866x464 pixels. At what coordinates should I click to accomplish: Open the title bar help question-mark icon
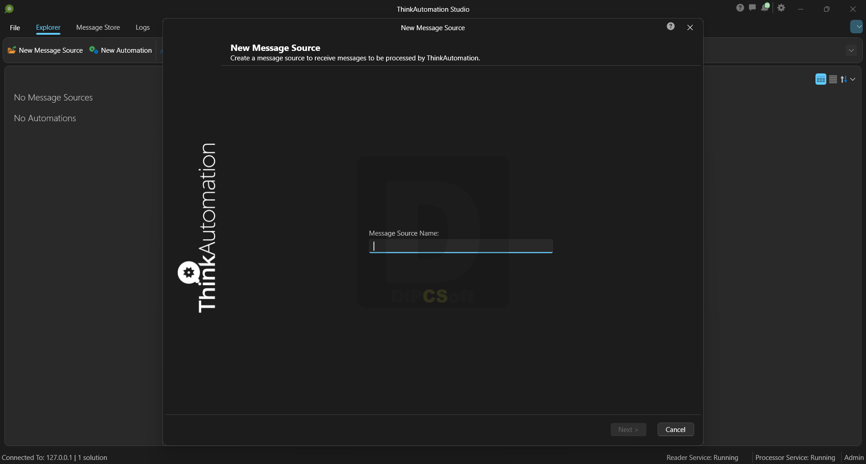[x=740, y=8]
